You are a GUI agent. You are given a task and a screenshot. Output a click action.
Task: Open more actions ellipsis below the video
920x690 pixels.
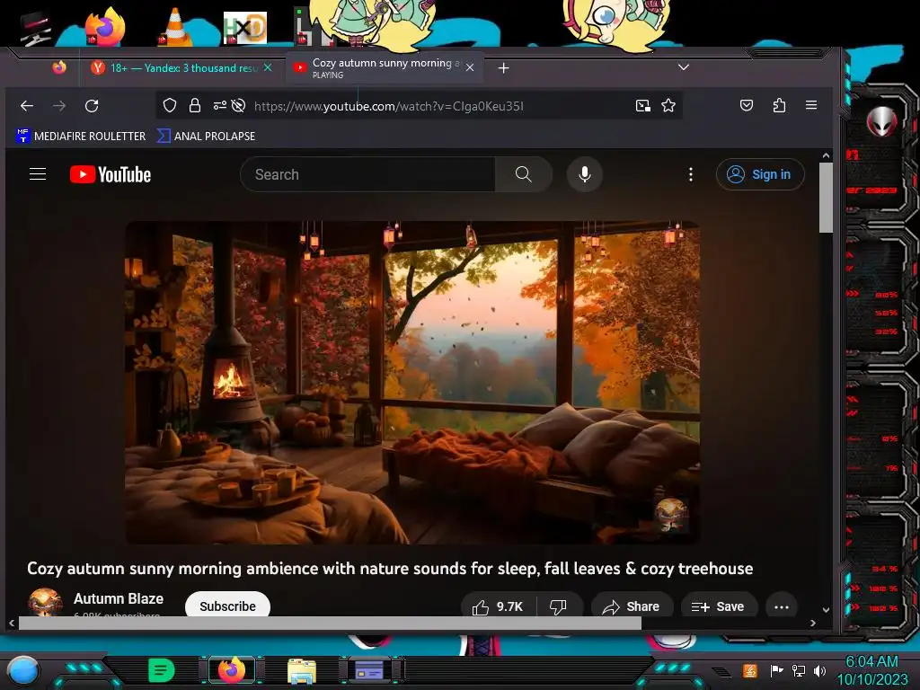click(x=782, y=606)
